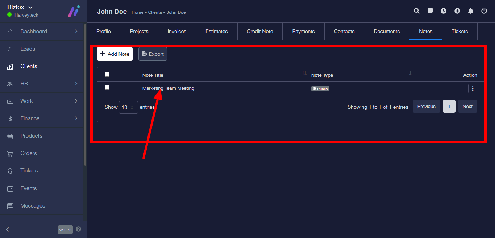
Task: Click the plus quick-add icon in header
Action: (457, 11)
